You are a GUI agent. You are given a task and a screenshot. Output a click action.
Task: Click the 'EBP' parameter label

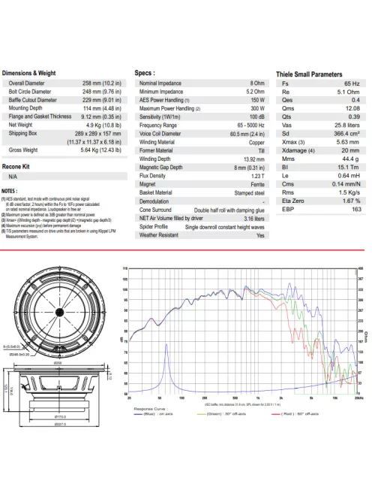tap(288, 209)
